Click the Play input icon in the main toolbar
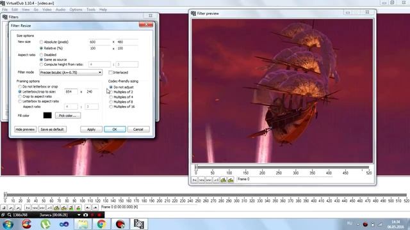The height and width of the screenshot is (230, 410). coord(11,208)
